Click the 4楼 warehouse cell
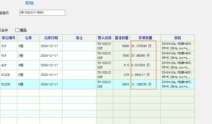This screenshot has height=124, width=212. click(x=28, y=65)
